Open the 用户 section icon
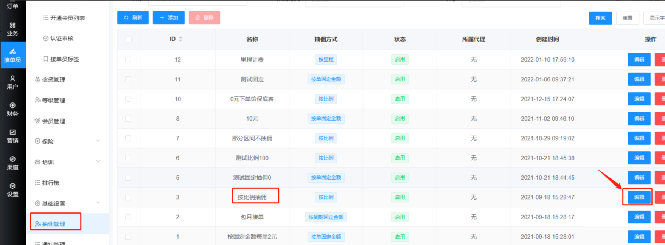Image resolution: width=665 pixels, height=245 pixels. [x=12, y=82]
